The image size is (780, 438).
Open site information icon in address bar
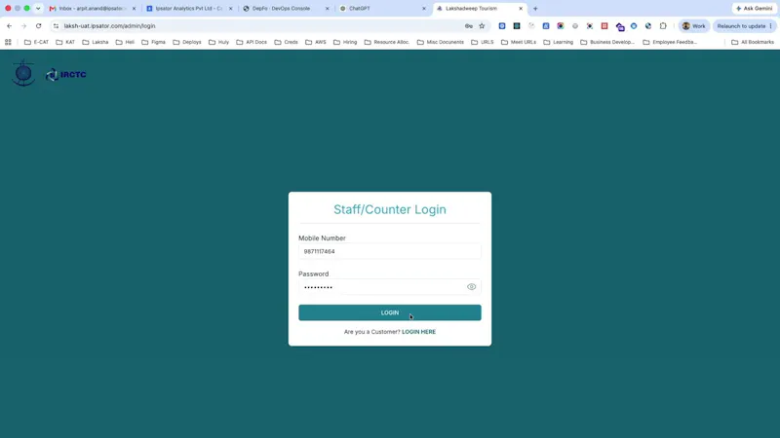[56, 26]
